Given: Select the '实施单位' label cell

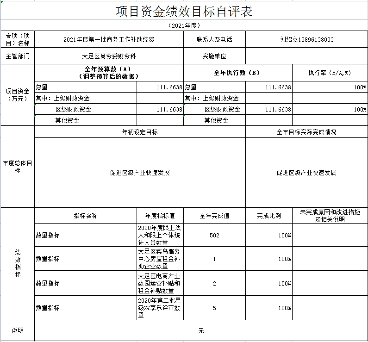Looking at the screenshot, I should pyautogui.click(x=214, y=56).
